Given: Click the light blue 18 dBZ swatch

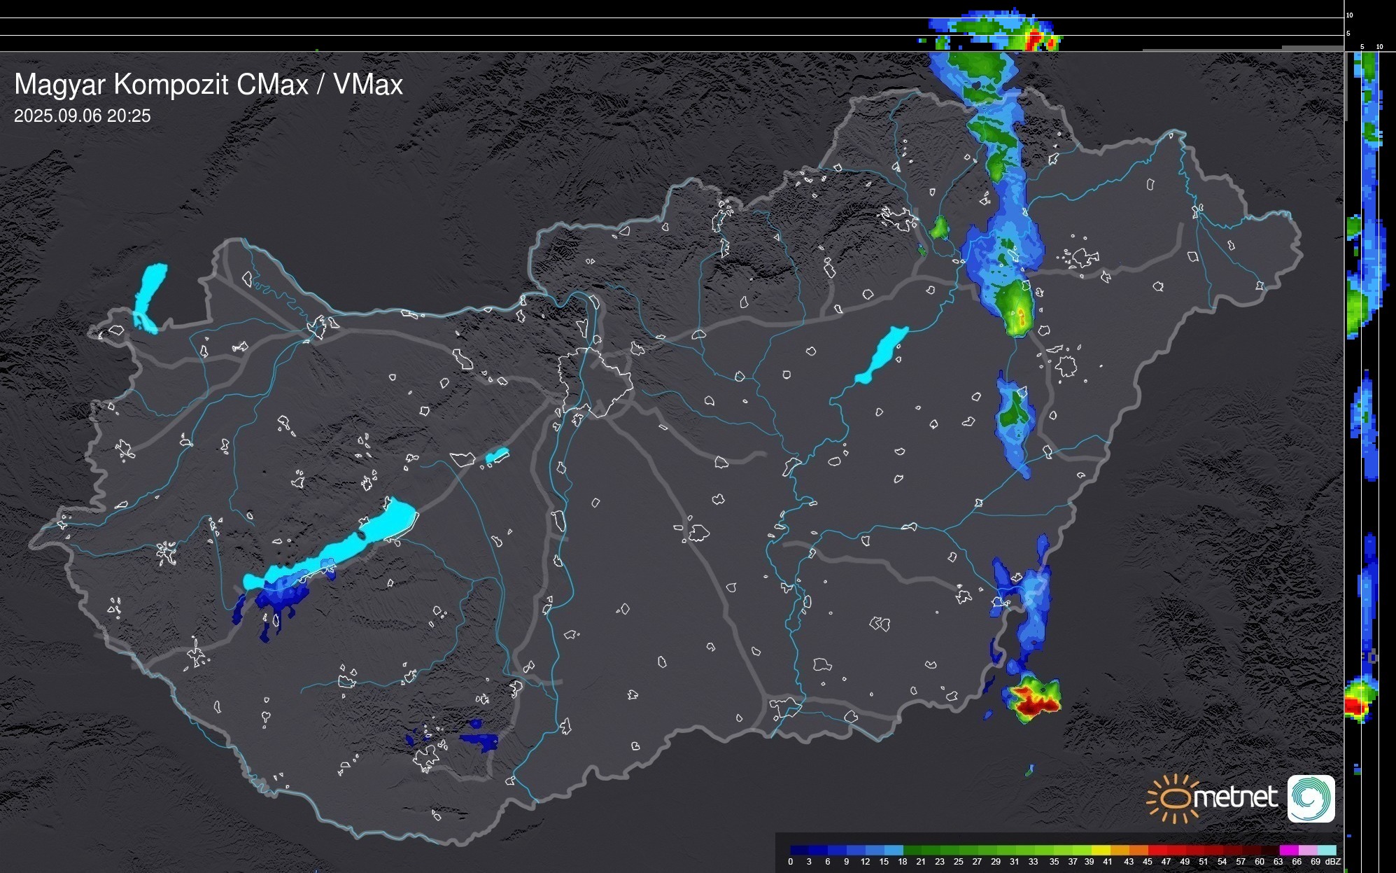Looking at the screenshot, I should pos(894,850).
